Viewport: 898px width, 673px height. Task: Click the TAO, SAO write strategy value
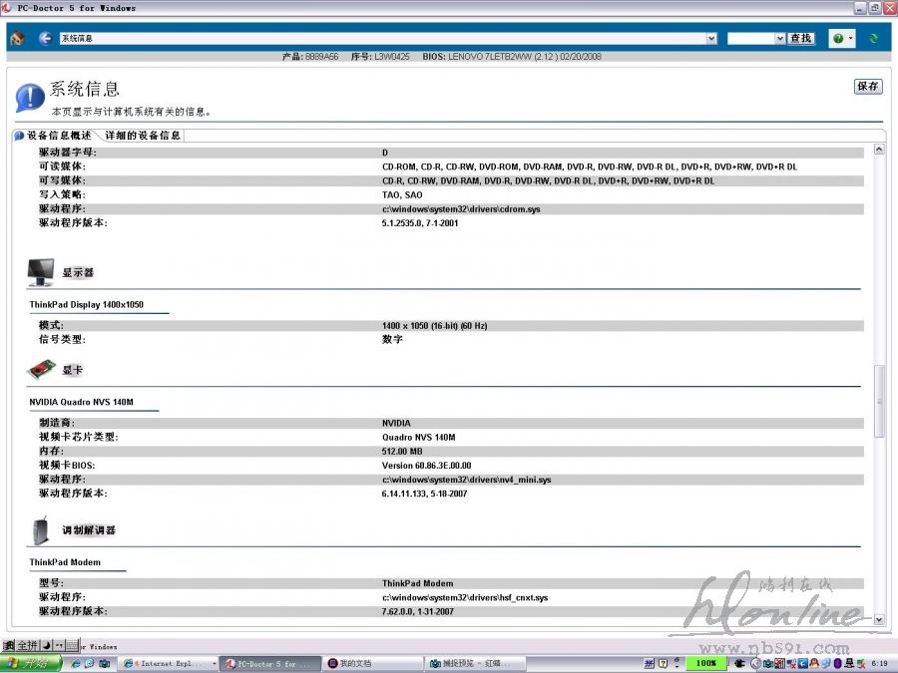point(402,195)
